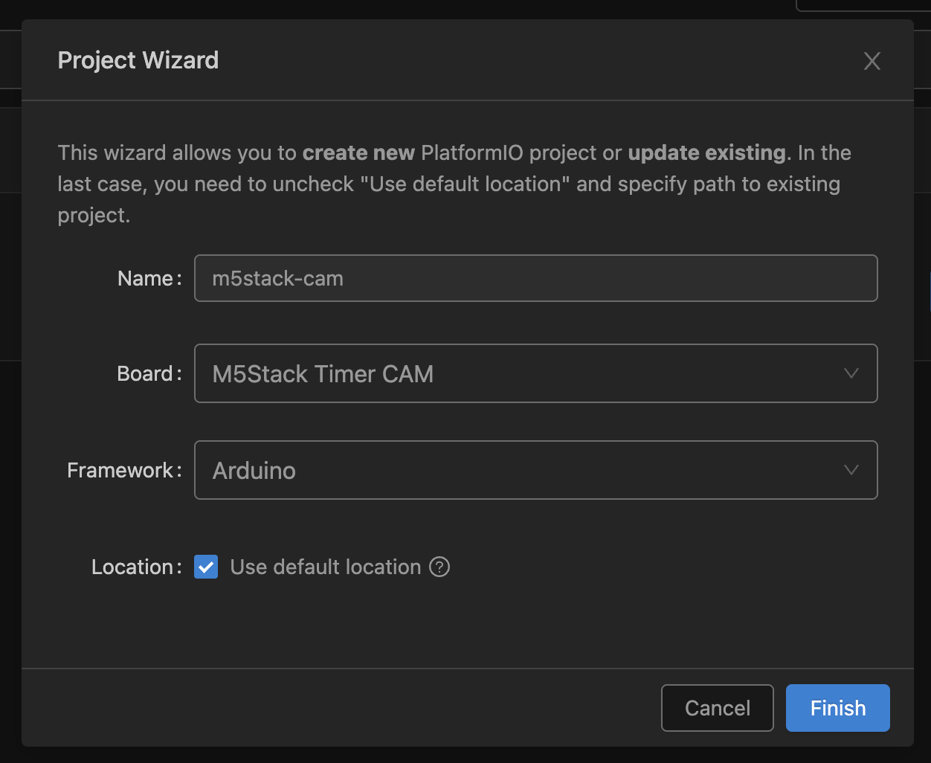Click the Project Wizard title text

[x=138, y=60]
